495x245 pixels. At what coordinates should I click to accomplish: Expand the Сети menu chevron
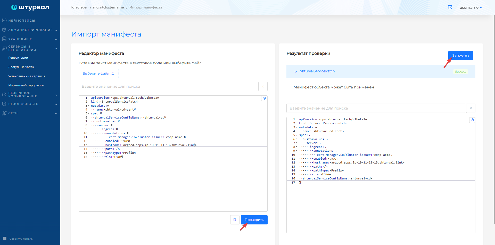[x=56, y=113]
